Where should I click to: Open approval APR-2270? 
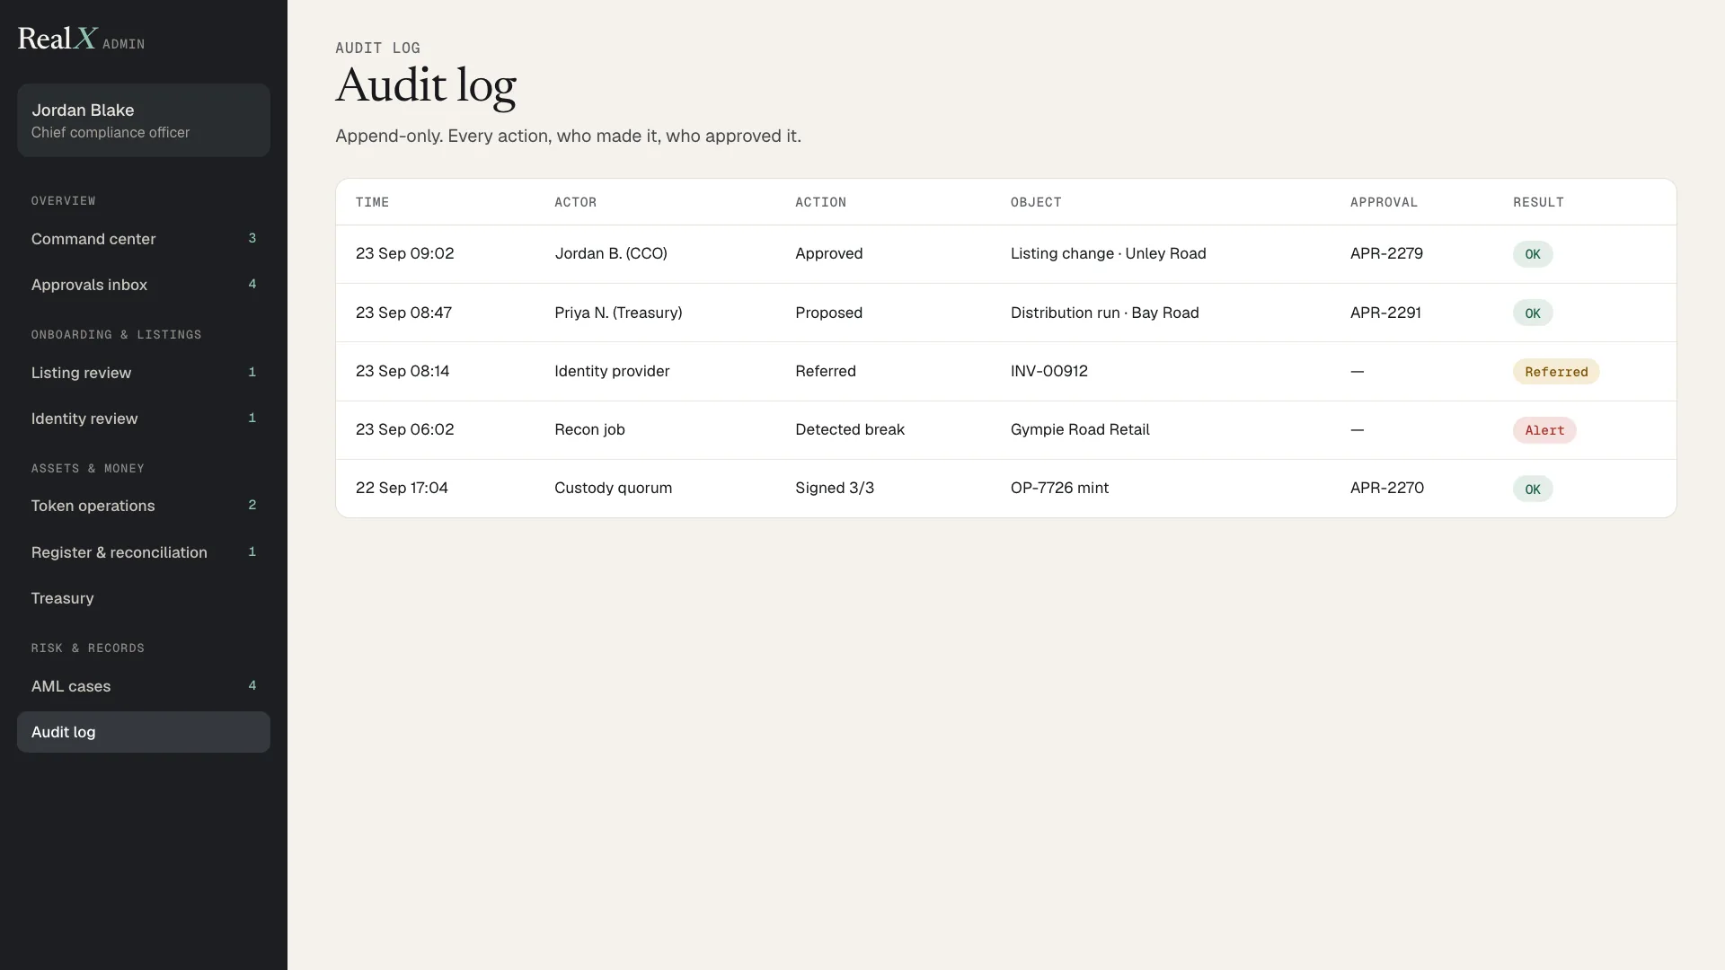(x=1387, y=488)
